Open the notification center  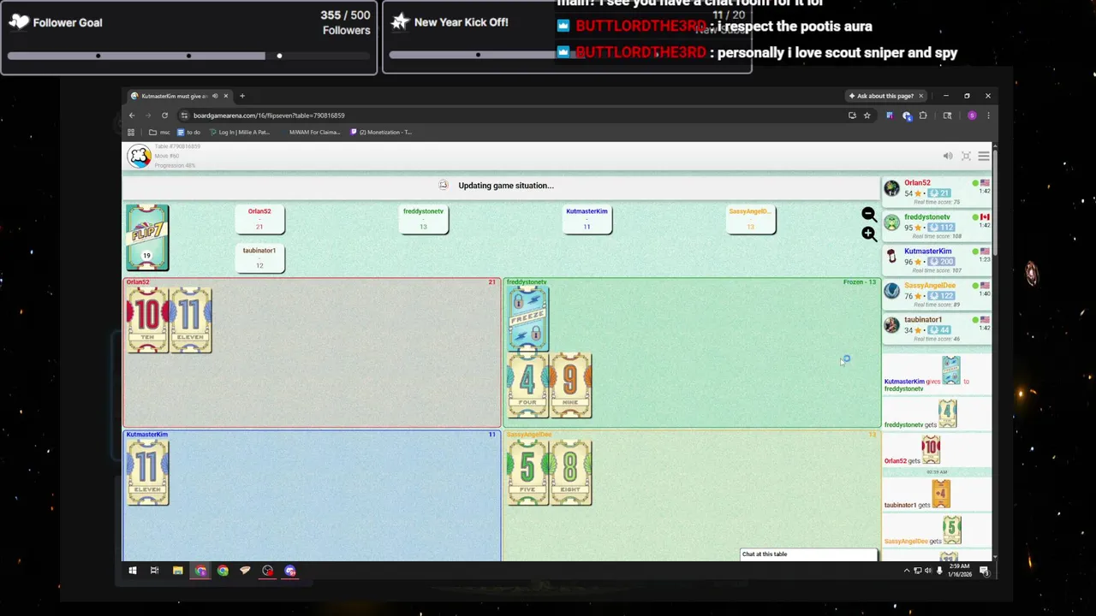(984, 571)
